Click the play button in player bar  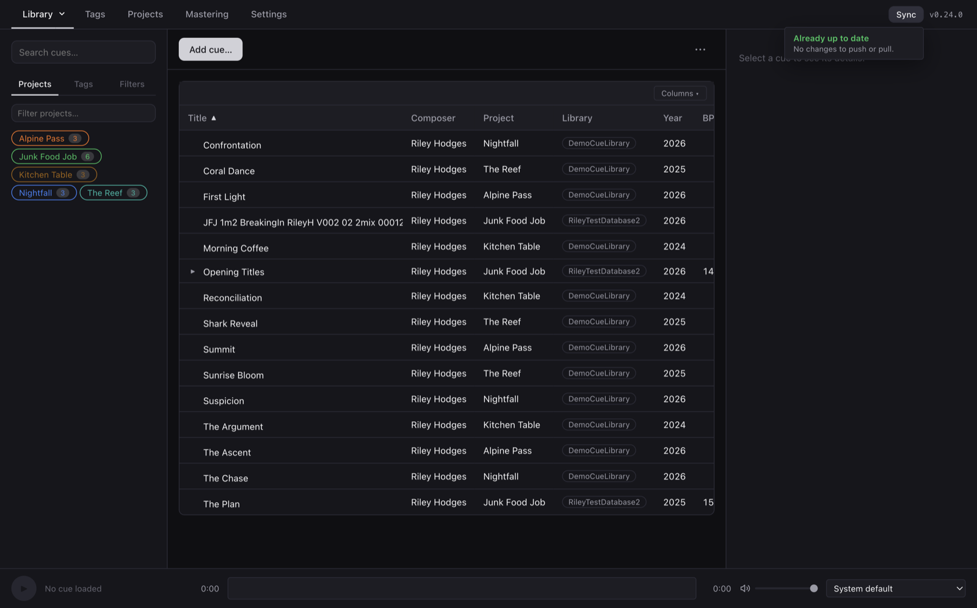(x=24, y=588)
